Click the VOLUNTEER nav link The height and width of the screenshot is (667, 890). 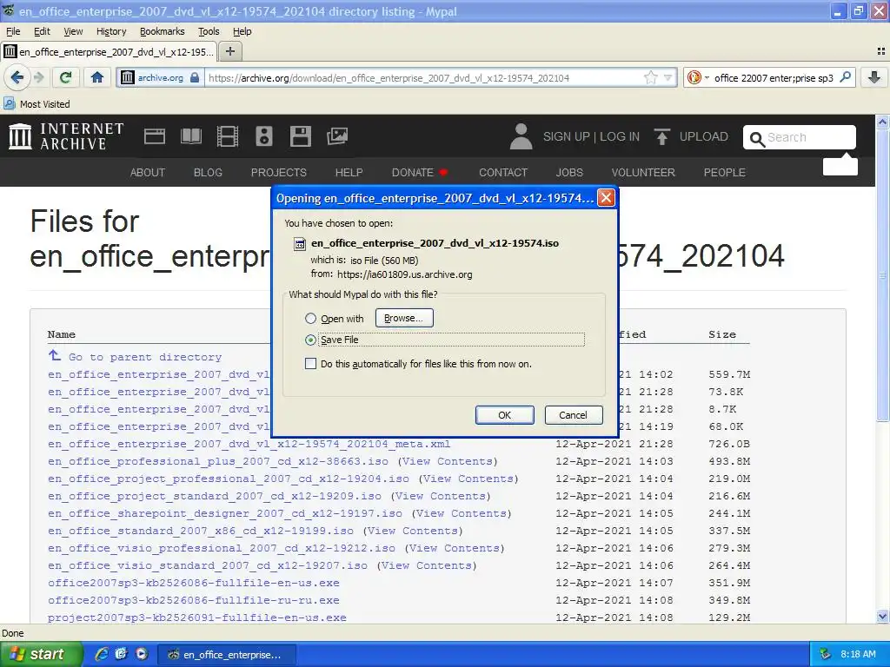(x=643, y=173)
